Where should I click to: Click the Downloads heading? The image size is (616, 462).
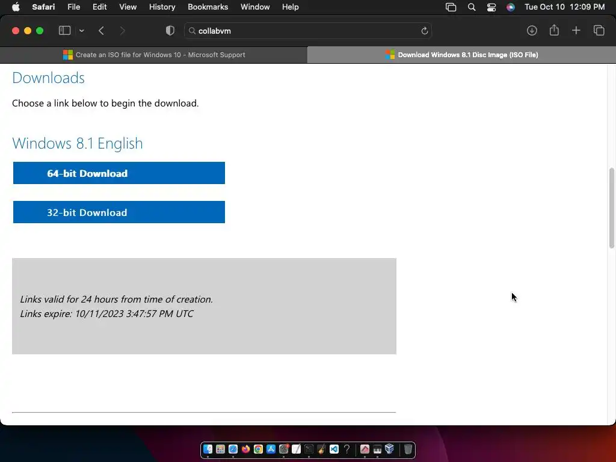[48, 78]
